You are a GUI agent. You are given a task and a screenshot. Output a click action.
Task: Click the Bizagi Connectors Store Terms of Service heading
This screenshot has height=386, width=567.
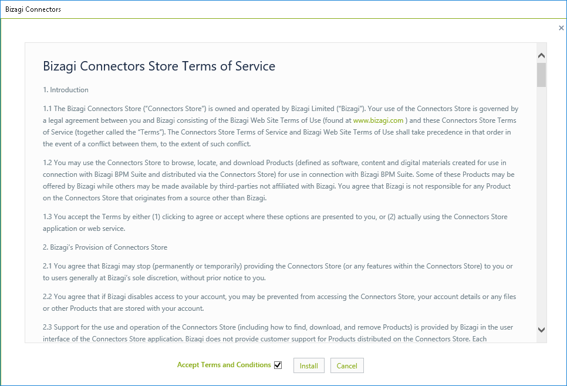click(x=159, y=66)
